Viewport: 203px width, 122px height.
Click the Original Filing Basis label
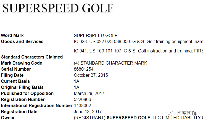coord(22,87)
